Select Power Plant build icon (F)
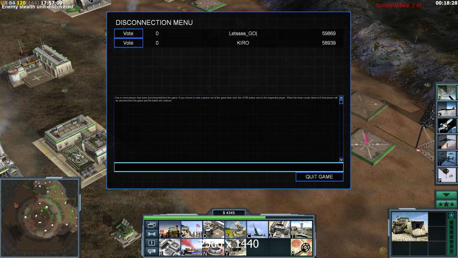The image size is (458, 258). click(170, 229)
